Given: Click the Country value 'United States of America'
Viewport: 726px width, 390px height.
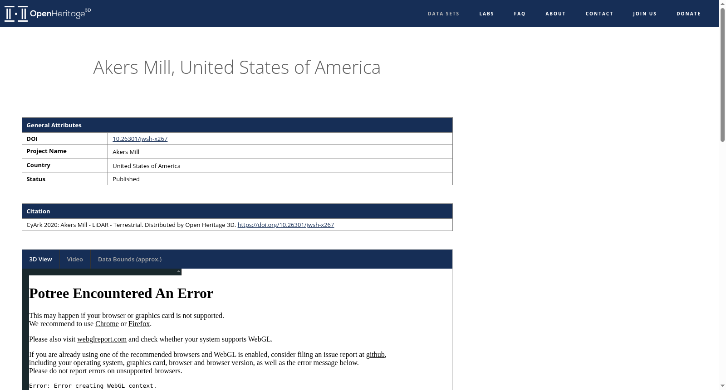Looking at the screenshot, I should [x=147, y=166].
